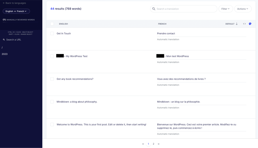Edit the translation Mon test WordPress

[x=177, y=56]
